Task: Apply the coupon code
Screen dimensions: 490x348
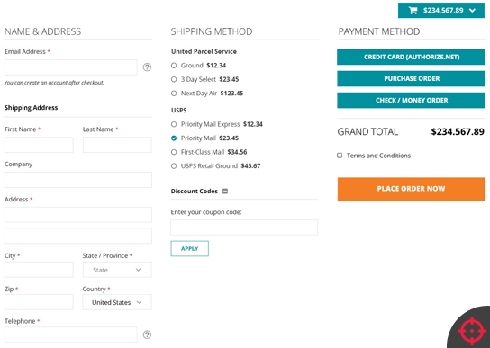Action: tap(190, 248)
